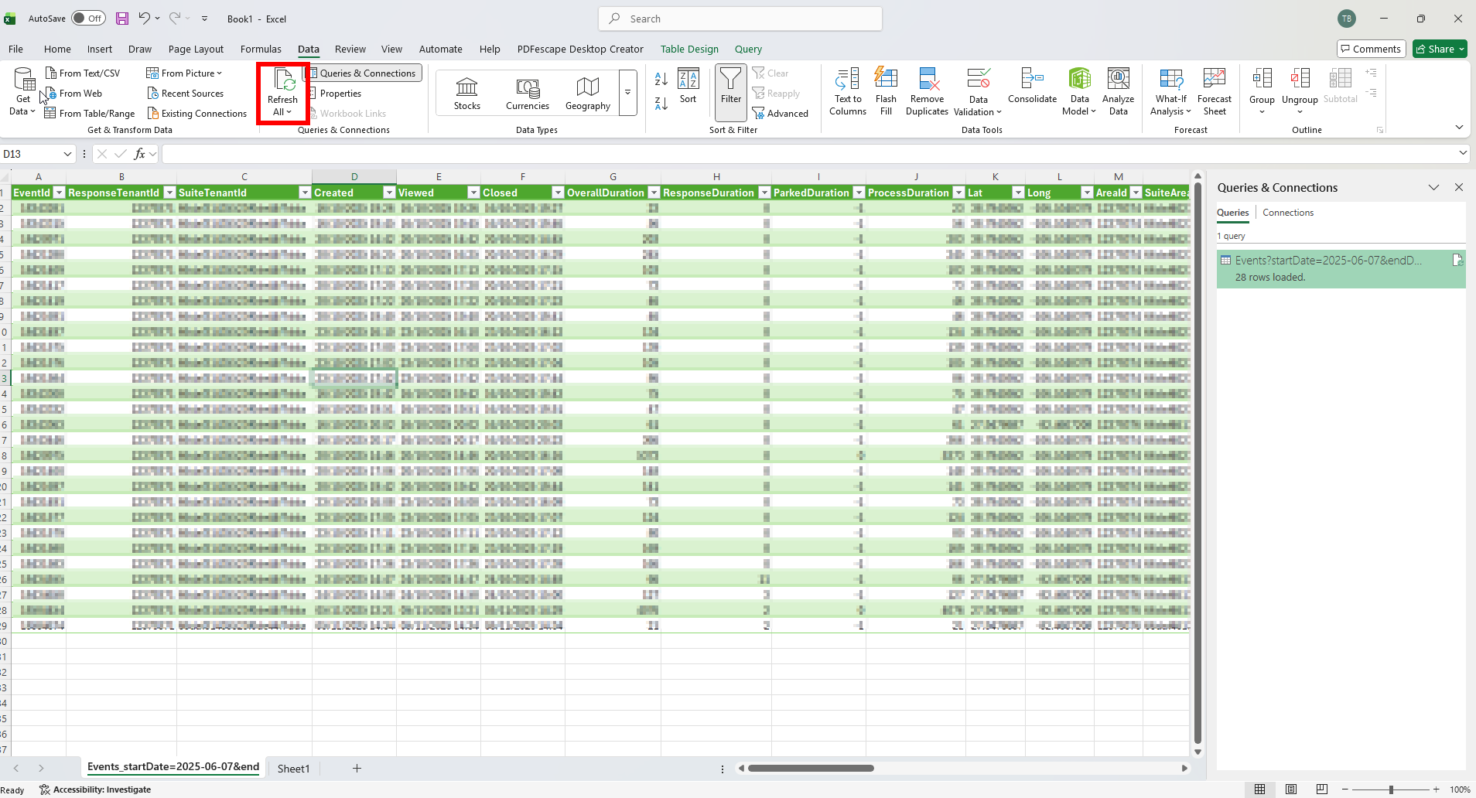This screenshot has width=1476, height=798.
Task: Toggle the Queries & Connections pane button
Action: click(x=362, y=73)
